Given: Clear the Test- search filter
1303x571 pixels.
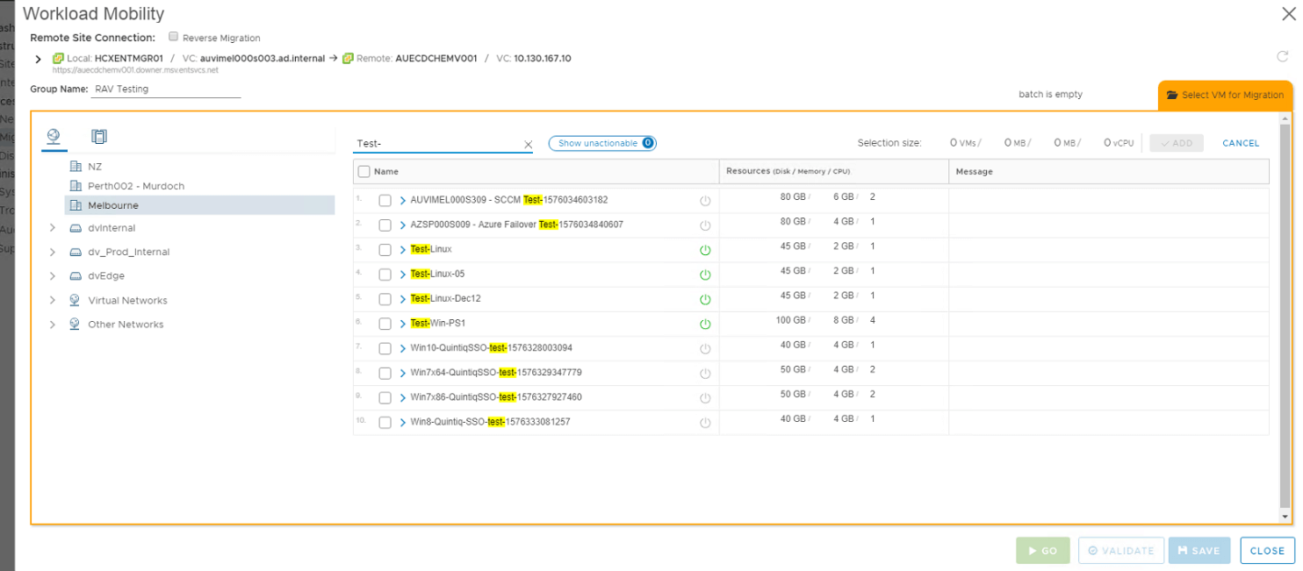Looking at the screenshot, I should (528, 145).
